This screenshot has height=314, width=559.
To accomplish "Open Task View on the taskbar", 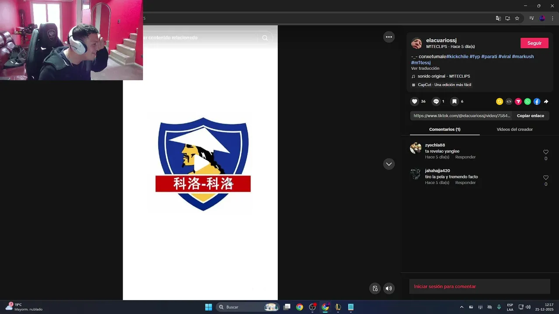I will coord(287,307).
